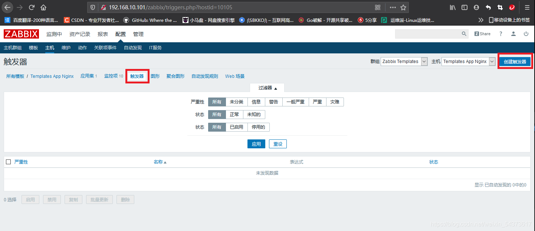535x231 pixels.
Task: Open page actions three-dot menu
Action: [393, 7]
